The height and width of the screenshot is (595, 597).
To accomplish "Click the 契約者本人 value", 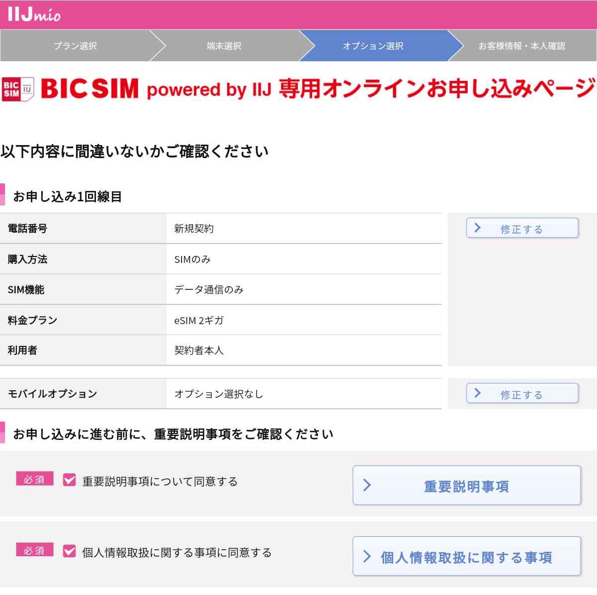I will (x=199, y=350).
